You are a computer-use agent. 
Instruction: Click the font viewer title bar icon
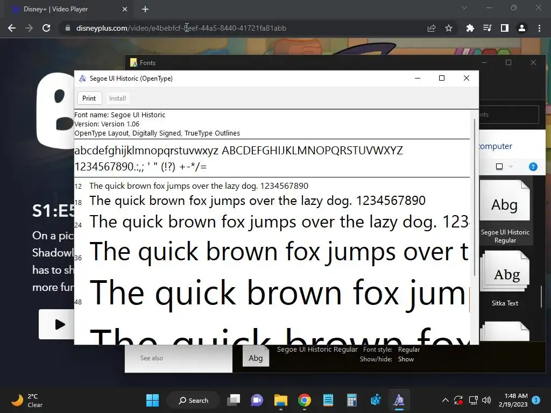click(x=82, y=79)
